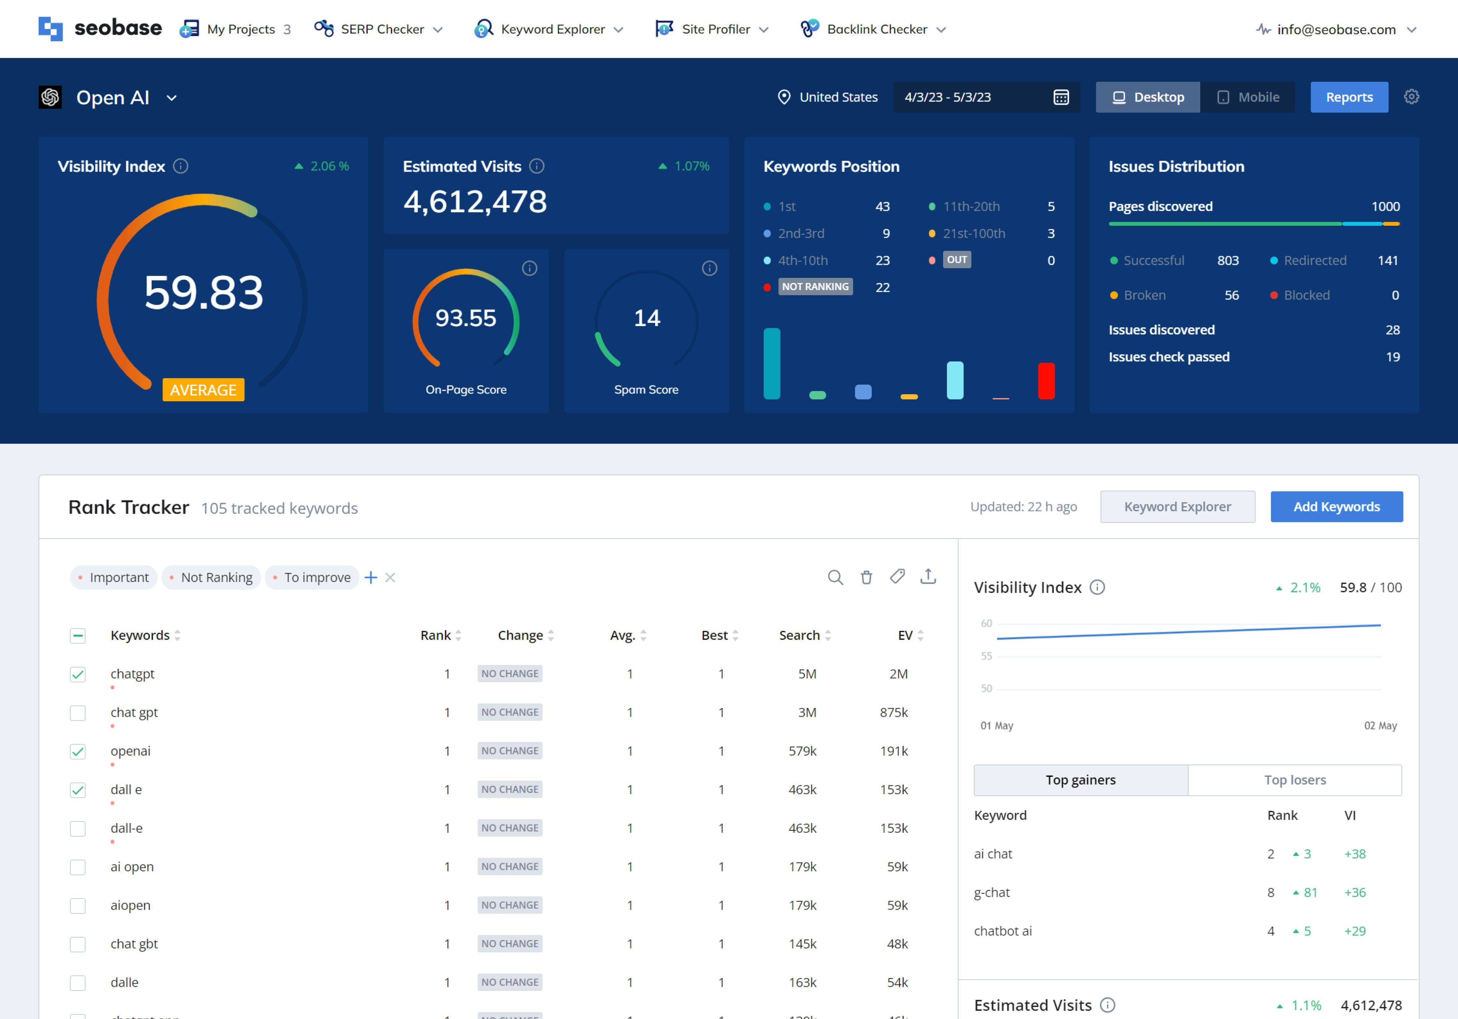Expand the Open AI project dropdown
Image resolution: width=1458 pixels, height=1019 pixels.
pyautogui.click(x=172, y=98)
